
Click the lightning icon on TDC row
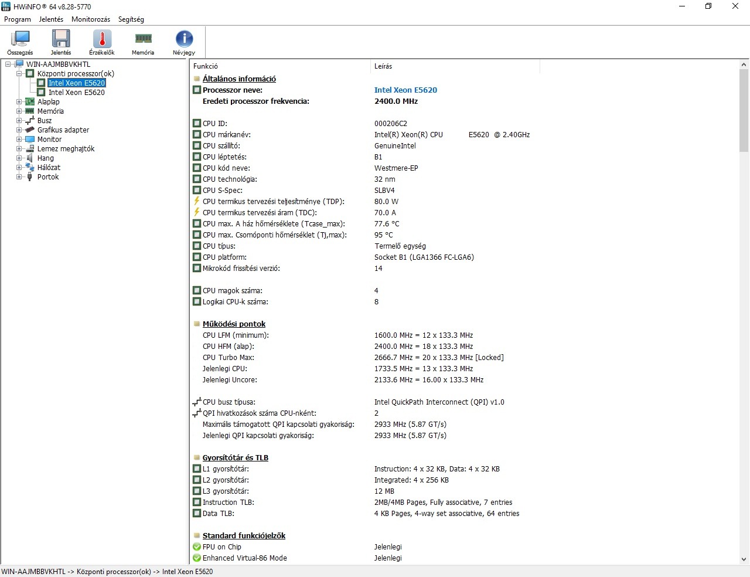click(x=197, y=212)
